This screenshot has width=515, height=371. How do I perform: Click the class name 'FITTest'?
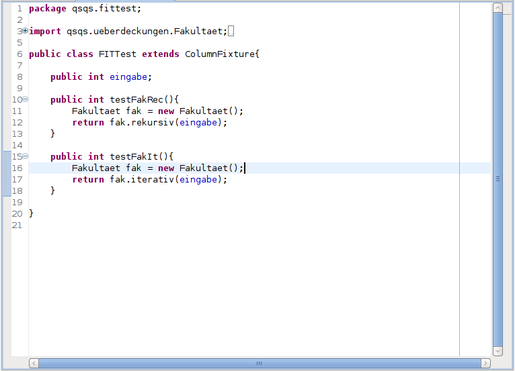tap(117, 54)
